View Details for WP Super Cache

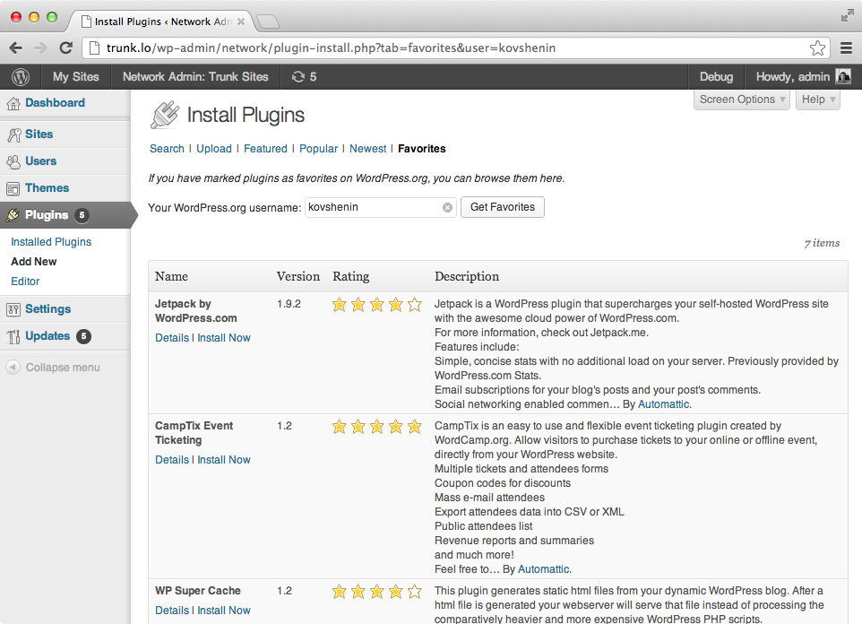point(171,611)
